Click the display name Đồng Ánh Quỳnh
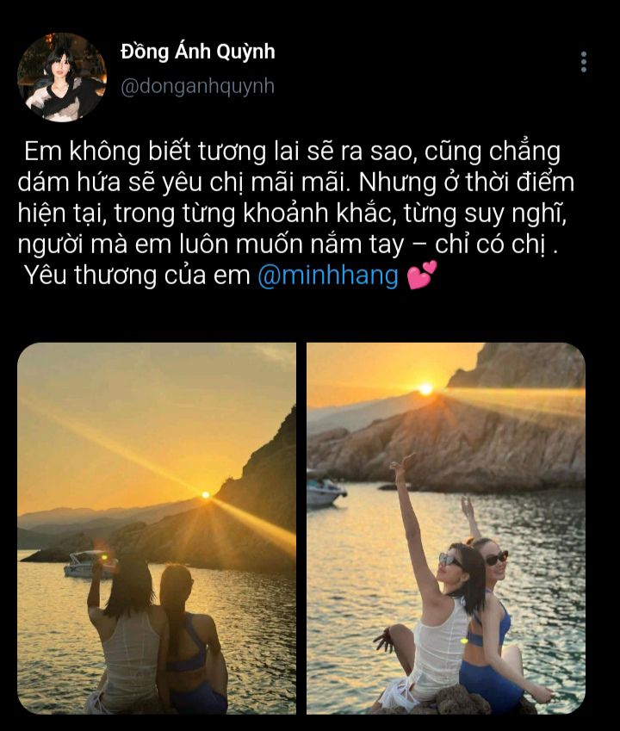 [x=198, y=52]
